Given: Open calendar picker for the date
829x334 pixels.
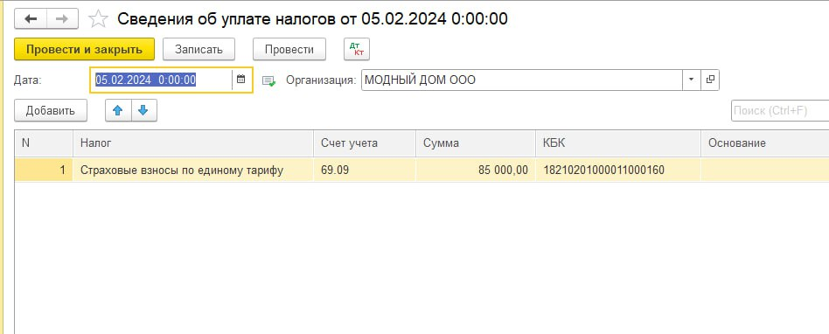Looking at the screenshot, I should point(241,80).
